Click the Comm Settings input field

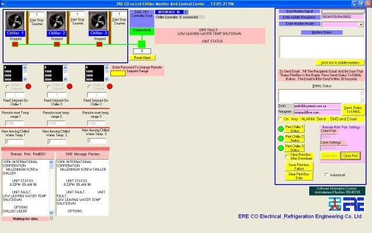[x=334, y=148]
